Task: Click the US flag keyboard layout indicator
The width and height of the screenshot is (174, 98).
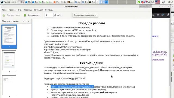Action: (x=158, y=2)
